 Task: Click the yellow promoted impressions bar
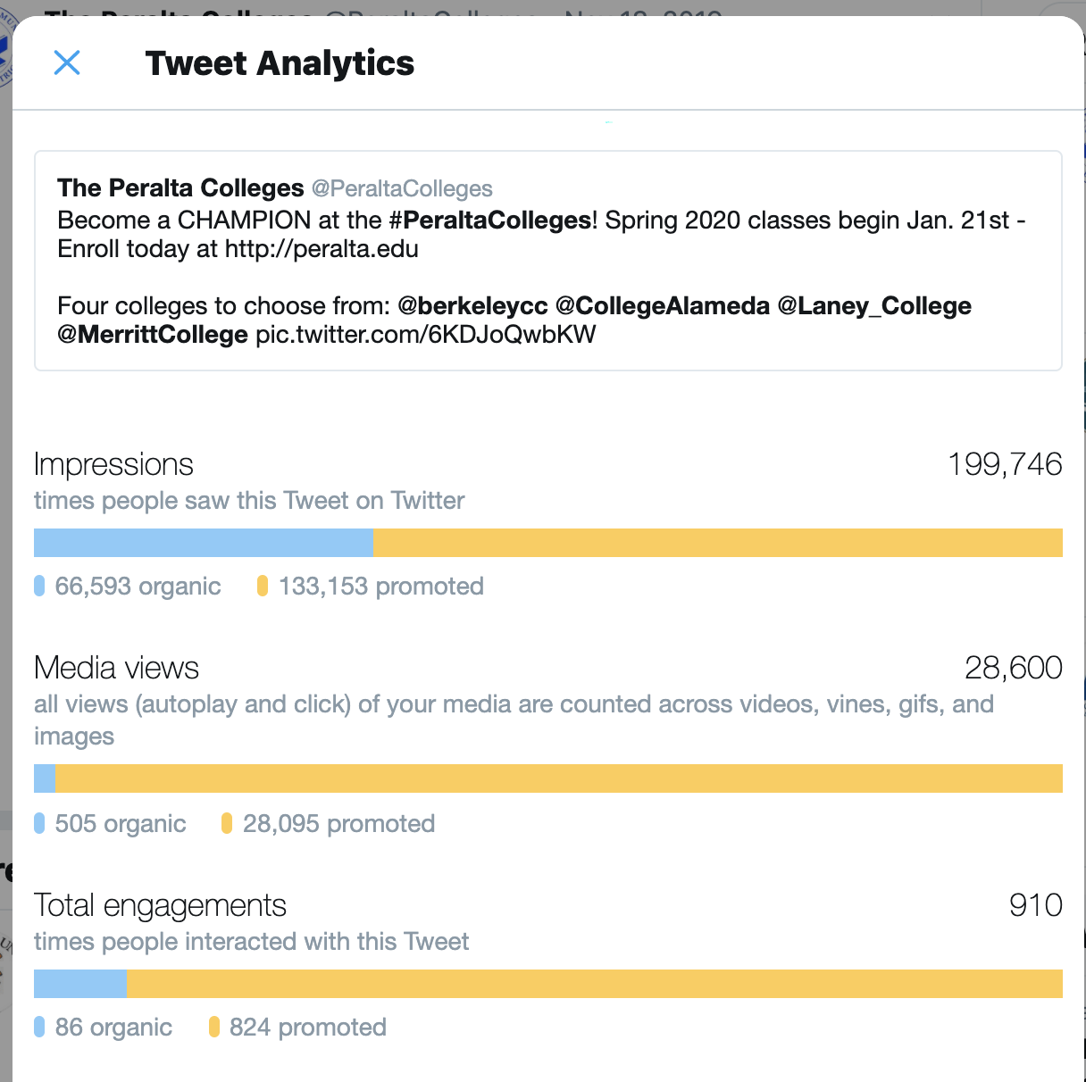(x=718, y=543)
